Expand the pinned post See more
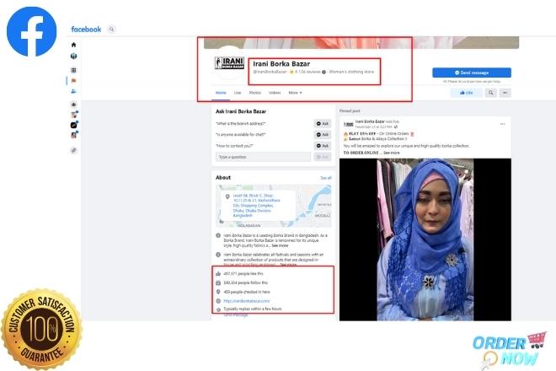The width and height of the screenshot is (556, 371). pos(392,153)
